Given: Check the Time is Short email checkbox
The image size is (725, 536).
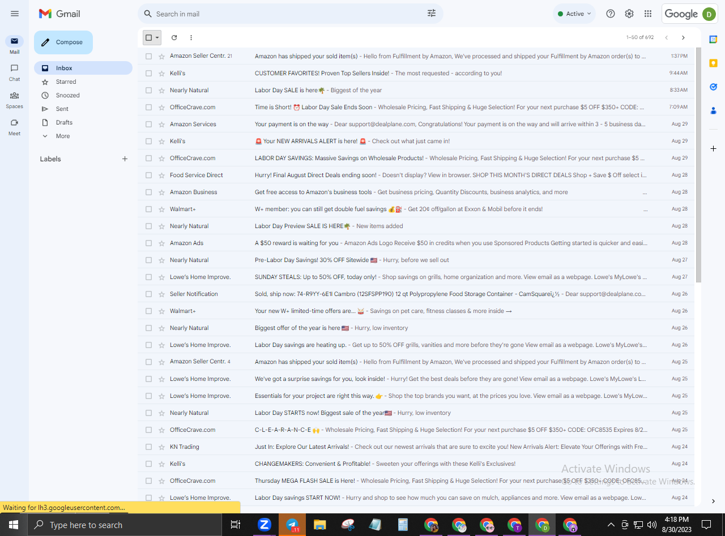Looking at the screenshot, I should 148,107.
